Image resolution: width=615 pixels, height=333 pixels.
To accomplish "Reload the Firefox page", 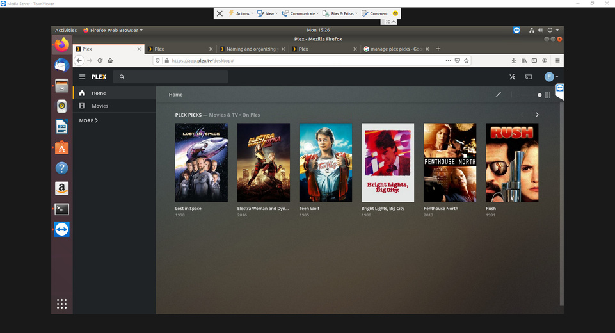I will coord(100,60).
